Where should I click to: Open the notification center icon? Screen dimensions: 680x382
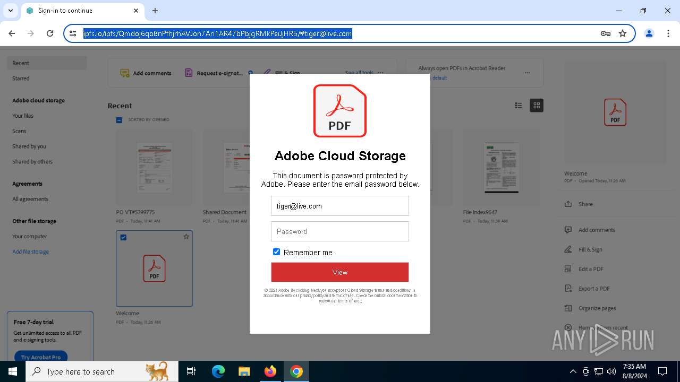662,371
